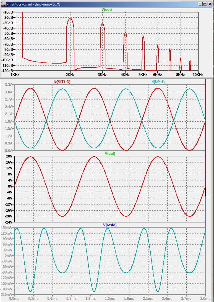The width and height of the screenshot is (214, 302).
Task: Click the V(out) label above the voltage waveform
Action: point(110,153)
